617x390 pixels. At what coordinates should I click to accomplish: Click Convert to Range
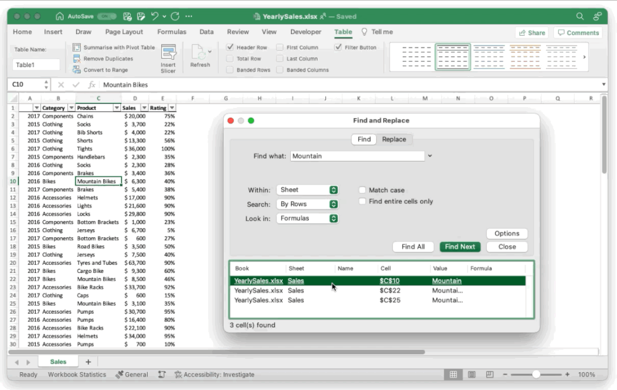pos(101,70)
